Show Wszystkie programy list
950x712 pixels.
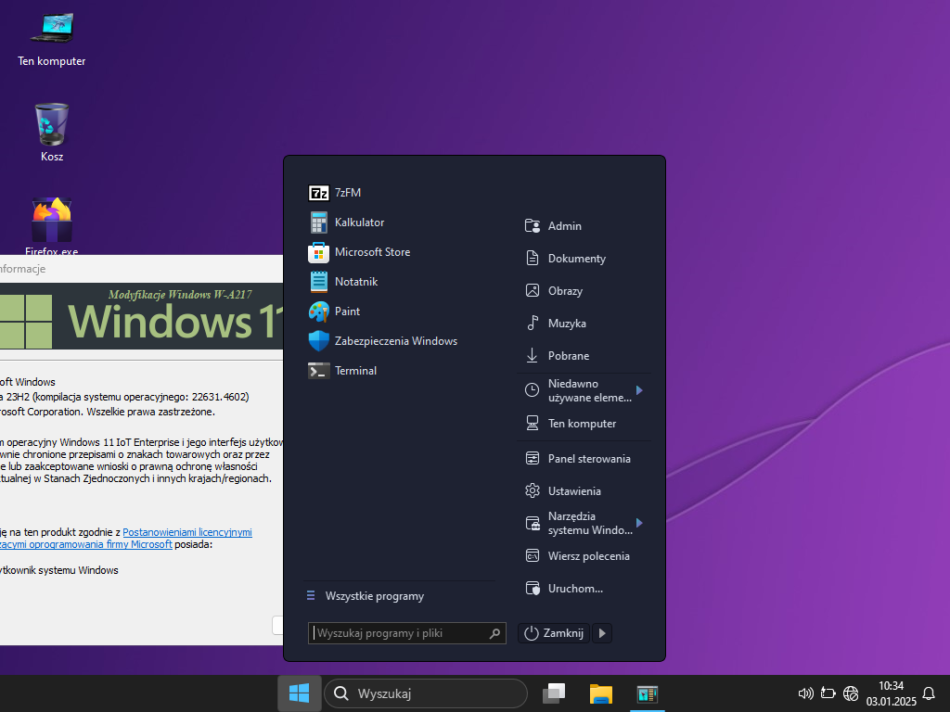[374, 596]
